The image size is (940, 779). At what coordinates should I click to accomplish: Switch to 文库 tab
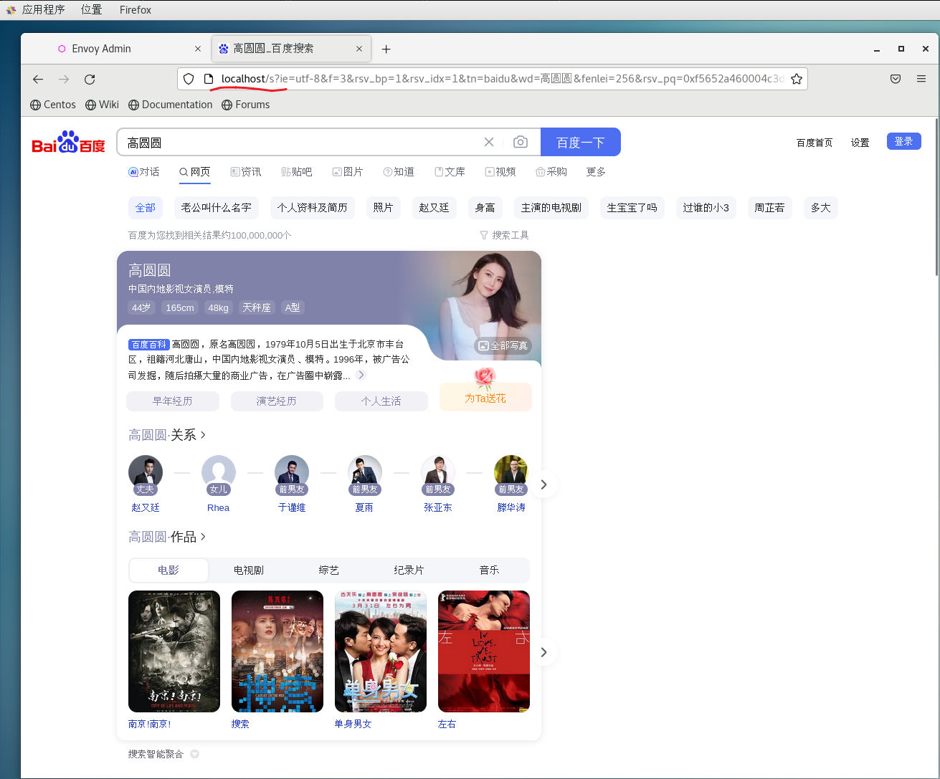(450, 172)
